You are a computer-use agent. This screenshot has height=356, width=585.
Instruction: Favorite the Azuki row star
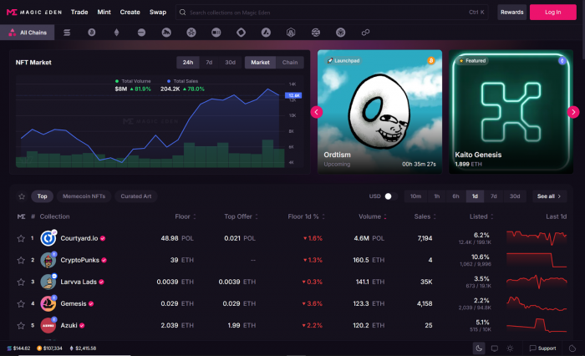[x=21, y=326]
